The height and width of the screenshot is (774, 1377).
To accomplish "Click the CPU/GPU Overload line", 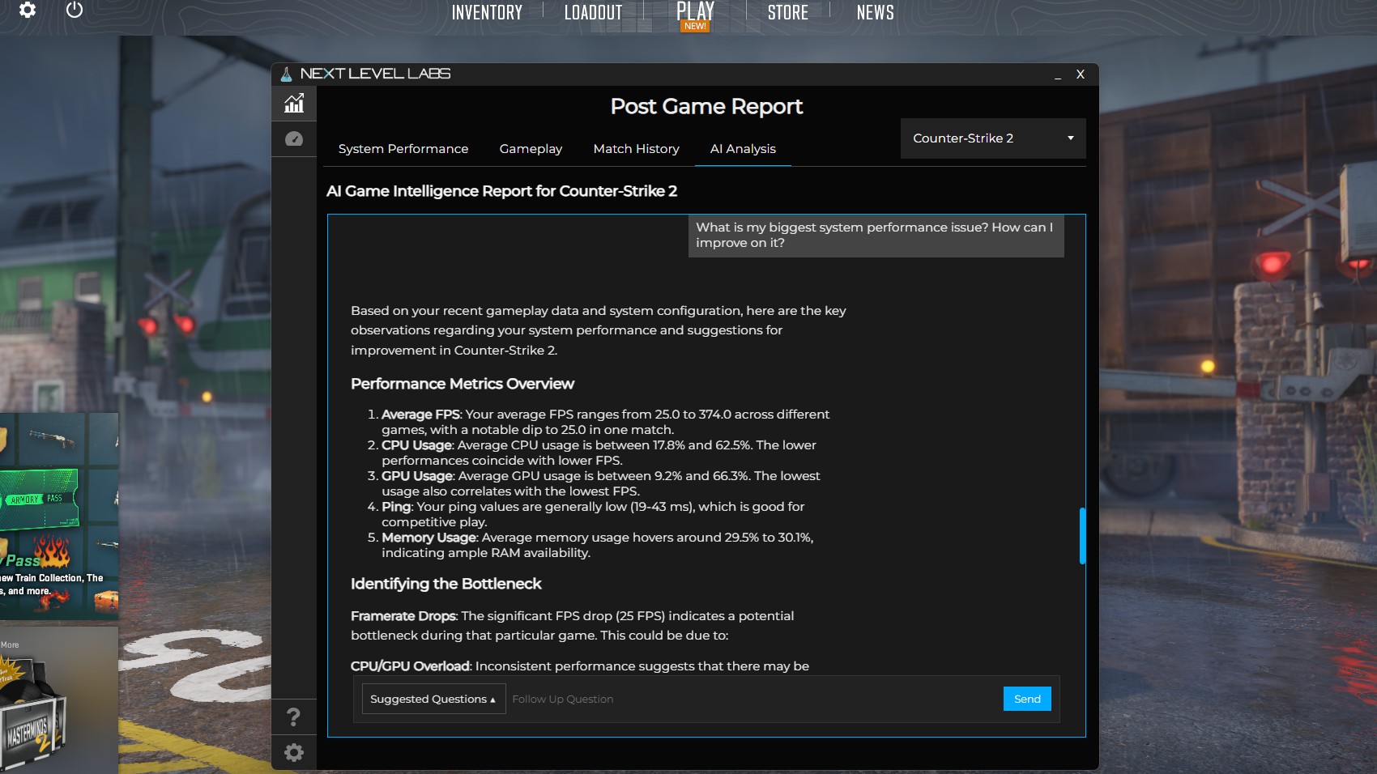I will (x=580, y=666).
